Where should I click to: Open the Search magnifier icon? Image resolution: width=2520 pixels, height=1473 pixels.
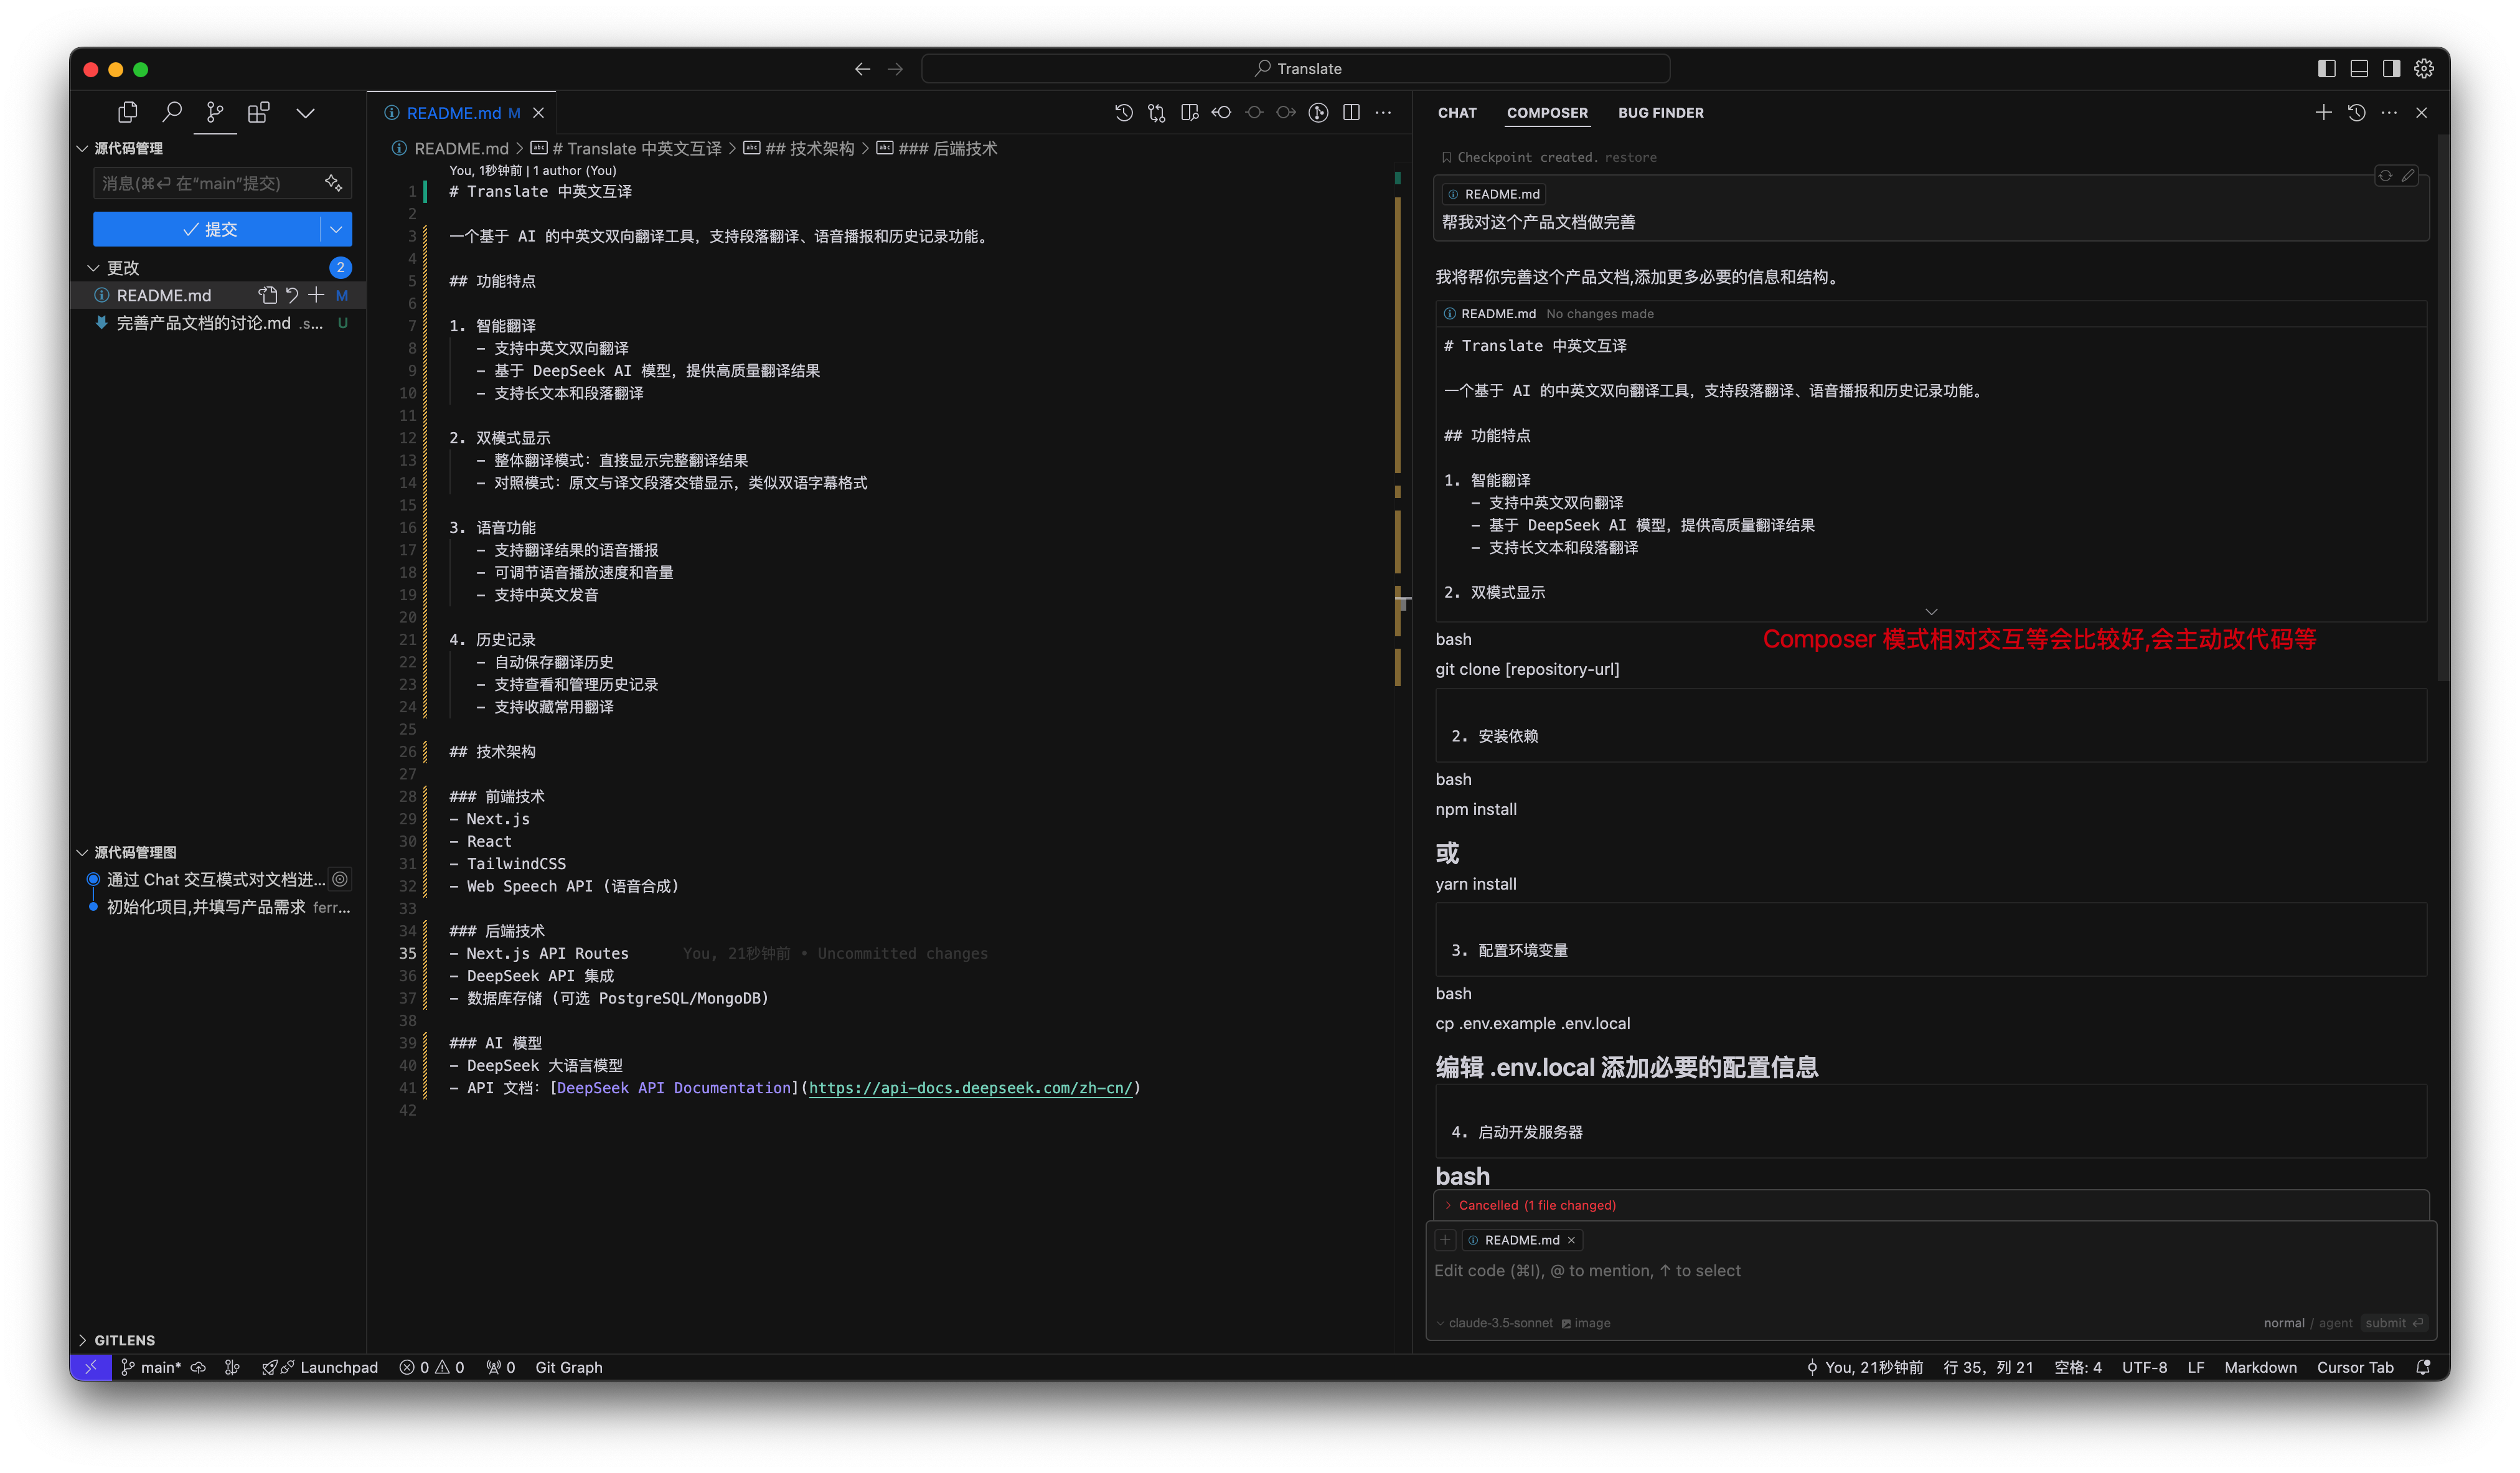172,112
